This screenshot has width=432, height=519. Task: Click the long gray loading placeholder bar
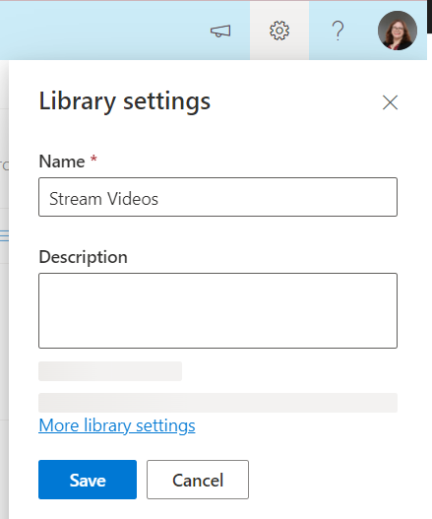tap(218, 403)
